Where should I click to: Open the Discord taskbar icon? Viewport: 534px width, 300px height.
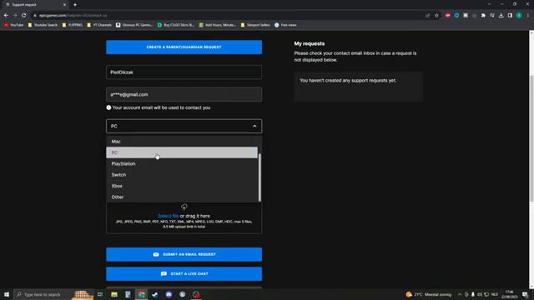coord(169,294)
